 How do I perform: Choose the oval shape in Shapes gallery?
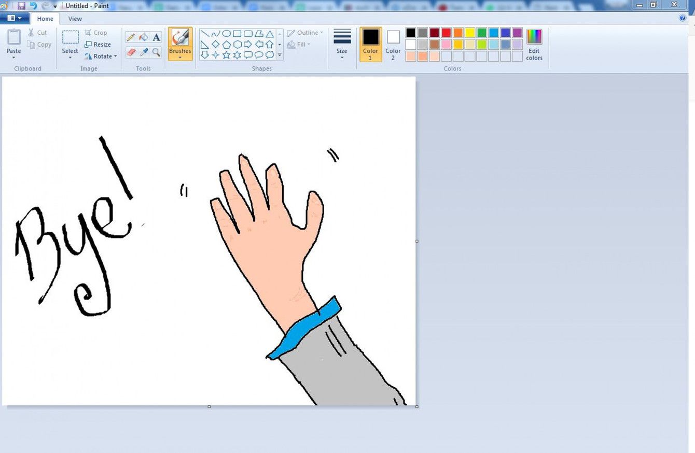tap(226, 34)
